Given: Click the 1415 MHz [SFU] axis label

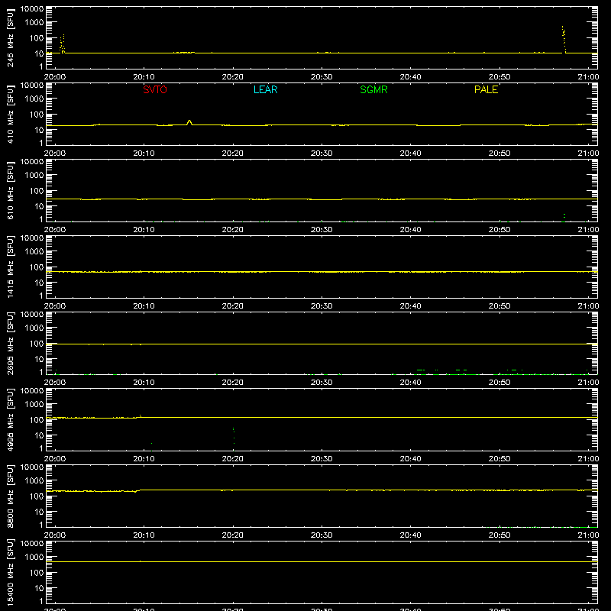Looking at the screenshot, I should 10,267.
